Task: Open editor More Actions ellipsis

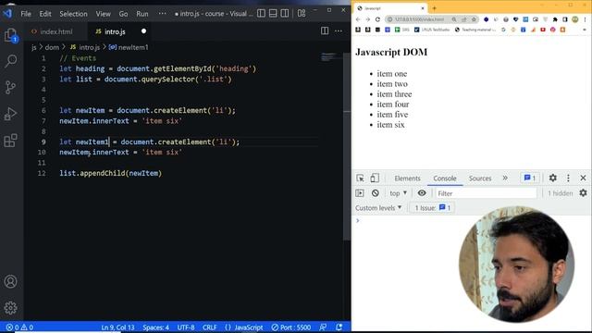Action: click(339, 31)
